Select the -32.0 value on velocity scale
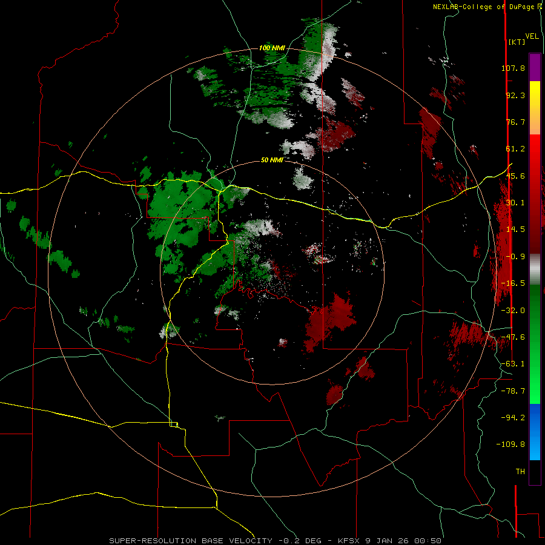Viewport: 545px width, 545px height. (513, 311)
